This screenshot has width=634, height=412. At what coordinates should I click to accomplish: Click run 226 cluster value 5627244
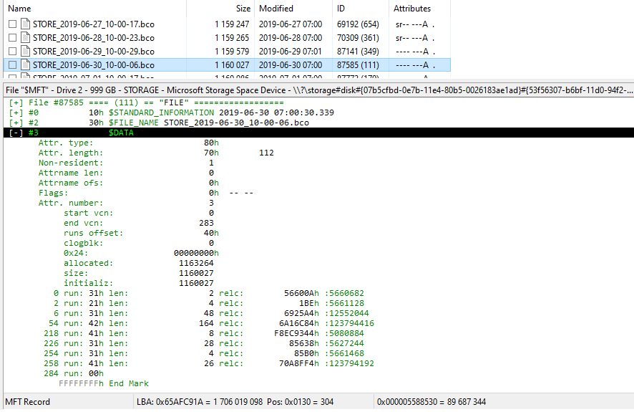point(346,343)
